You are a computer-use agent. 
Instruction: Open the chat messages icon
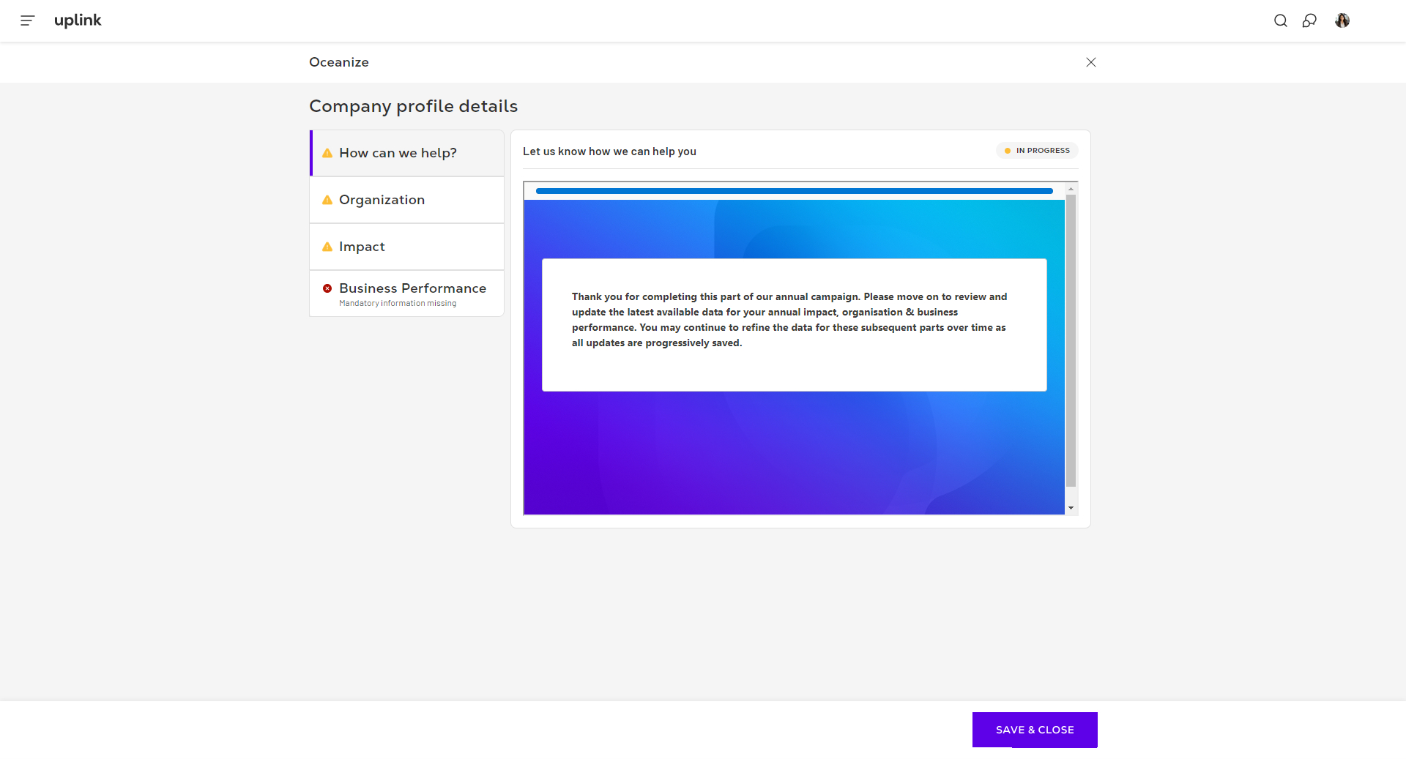pos(1309,20)
